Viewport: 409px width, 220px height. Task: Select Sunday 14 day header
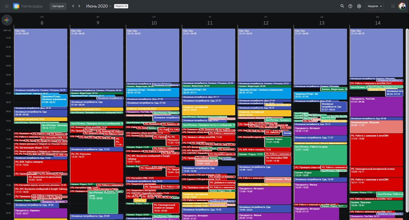378,23
